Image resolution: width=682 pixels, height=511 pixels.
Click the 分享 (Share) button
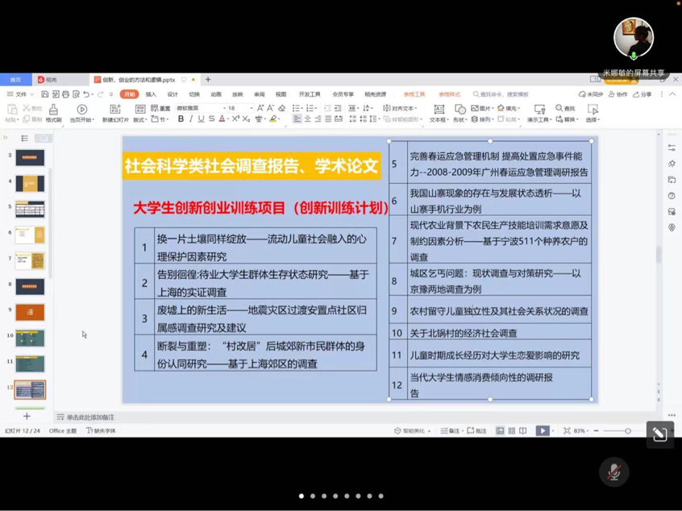tap(642, 94)
